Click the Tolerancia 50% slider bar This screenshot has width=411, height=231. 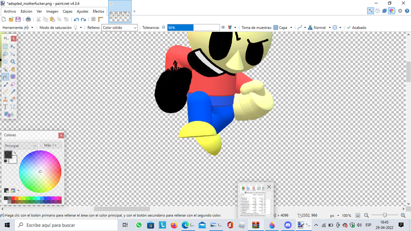(x=194, y=27)
